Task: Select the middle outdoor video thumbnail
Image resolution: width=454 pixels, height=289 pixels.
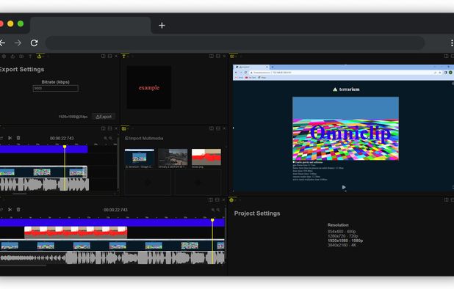Action: [x=173, y=157]
